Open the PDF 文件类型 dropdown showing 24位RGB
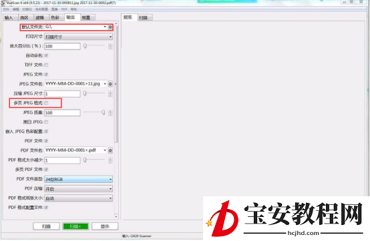 78,179
